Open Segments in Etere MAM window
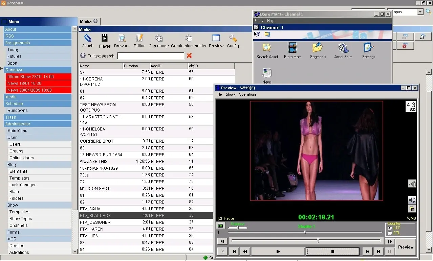433x261 pixels. point(318,48)
